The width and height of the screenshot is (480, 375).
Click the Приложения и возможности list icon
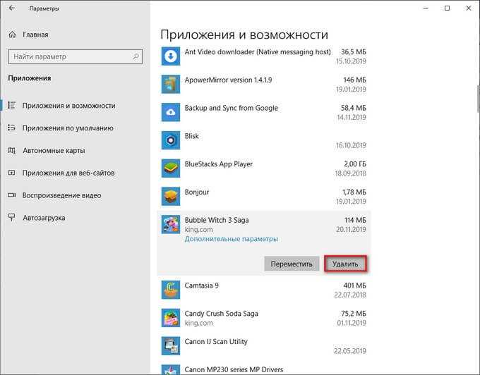(11, 106)
